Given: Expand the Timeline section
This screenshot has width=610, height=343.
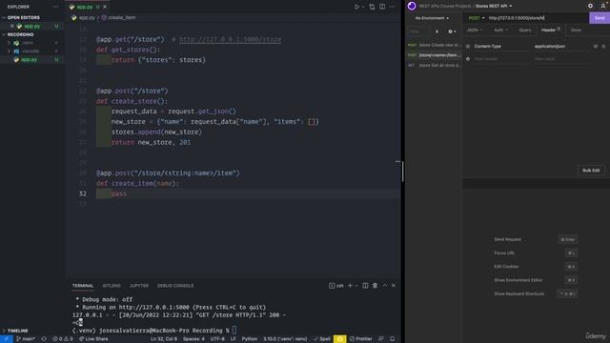Looking at the screenshot, I should 17,331.
